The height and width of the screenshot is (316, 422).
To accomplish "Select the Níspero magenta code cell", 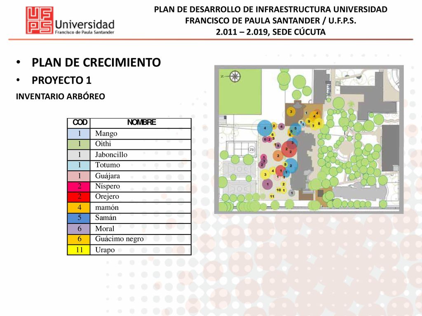I will 79,186.
